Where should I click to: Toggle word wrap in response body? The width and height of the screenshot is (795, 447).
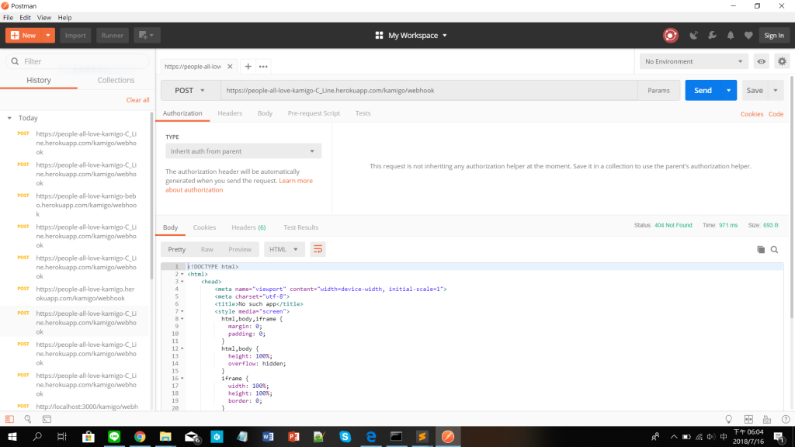click(x=318, y=249)
